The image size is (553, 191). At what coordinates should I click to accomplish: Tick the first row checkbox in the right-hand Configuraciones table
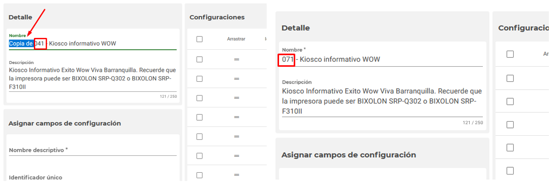tap(510, 78)
